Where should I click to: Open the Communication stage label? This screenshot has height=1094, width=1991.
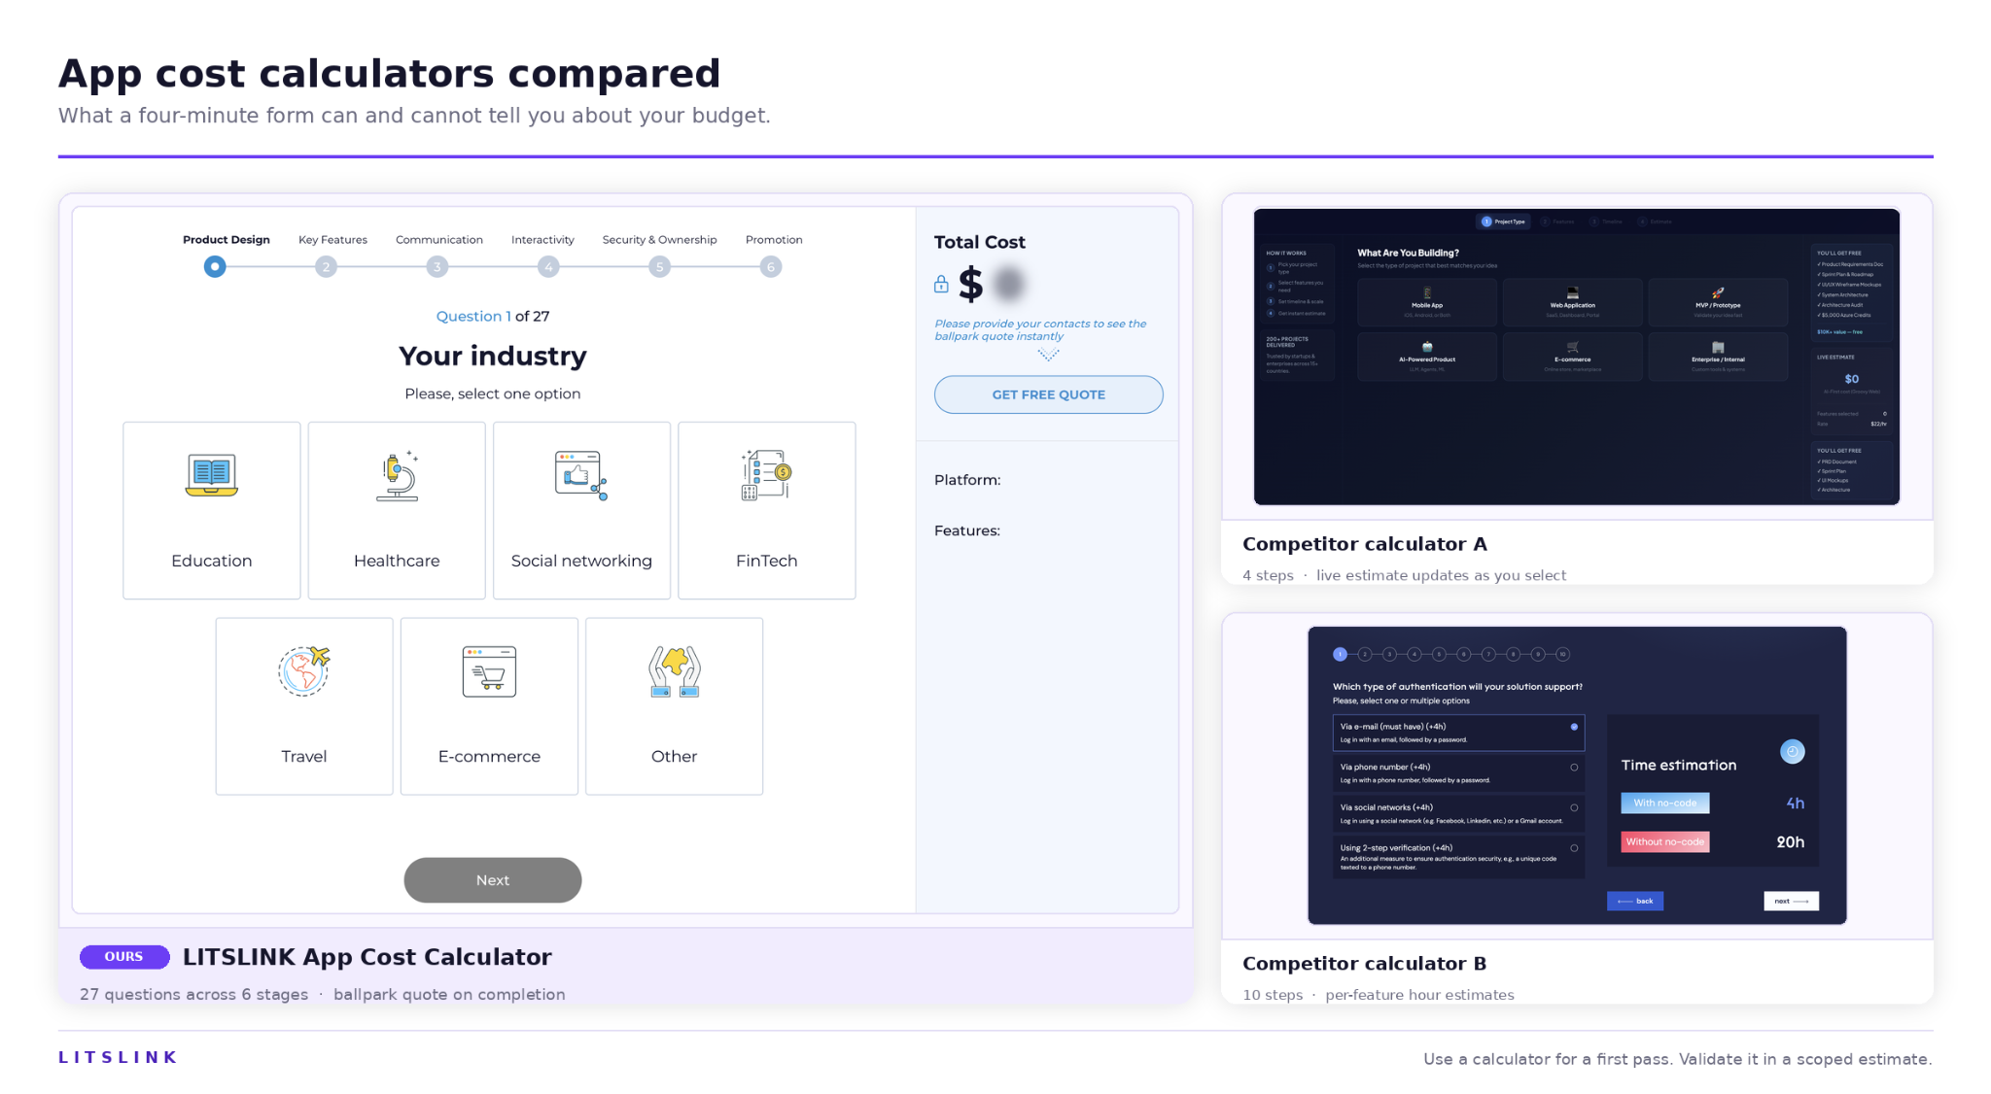[439, 239]
